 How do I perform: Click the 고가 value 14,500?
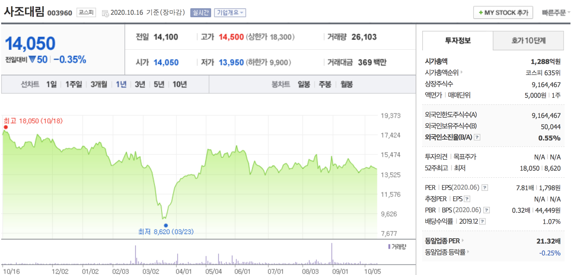coord(231,37)
